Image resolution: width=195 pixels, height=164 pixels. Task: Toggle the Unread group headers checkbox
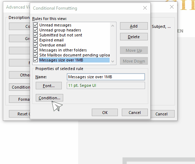[x=36, y=30]
